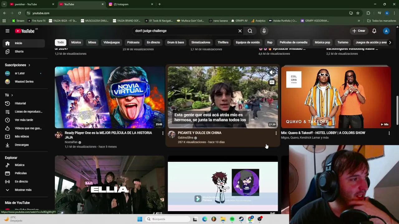Open the GabinoSilva channel link
Viewport: 399px width, 224px height.
pyautogui.click(x=185, y=138)
